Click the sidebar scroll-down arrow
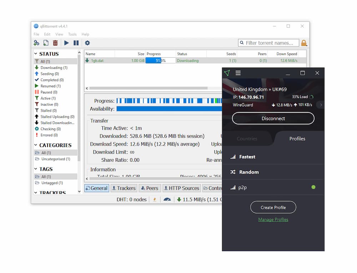This screenshot has height=273, width=357. point(79,191)
